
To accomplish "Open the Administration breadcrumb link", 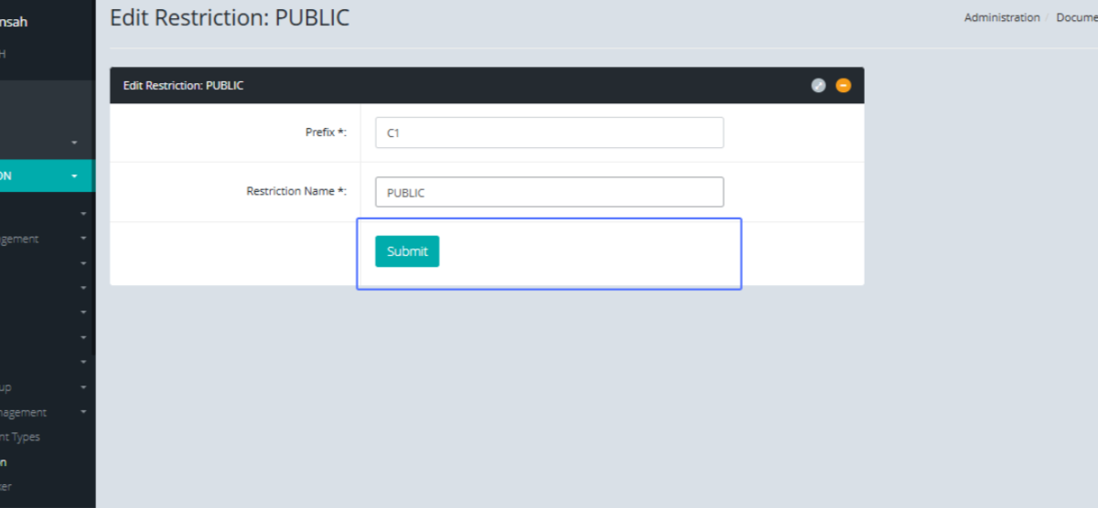I will [x=1001, y=17].
